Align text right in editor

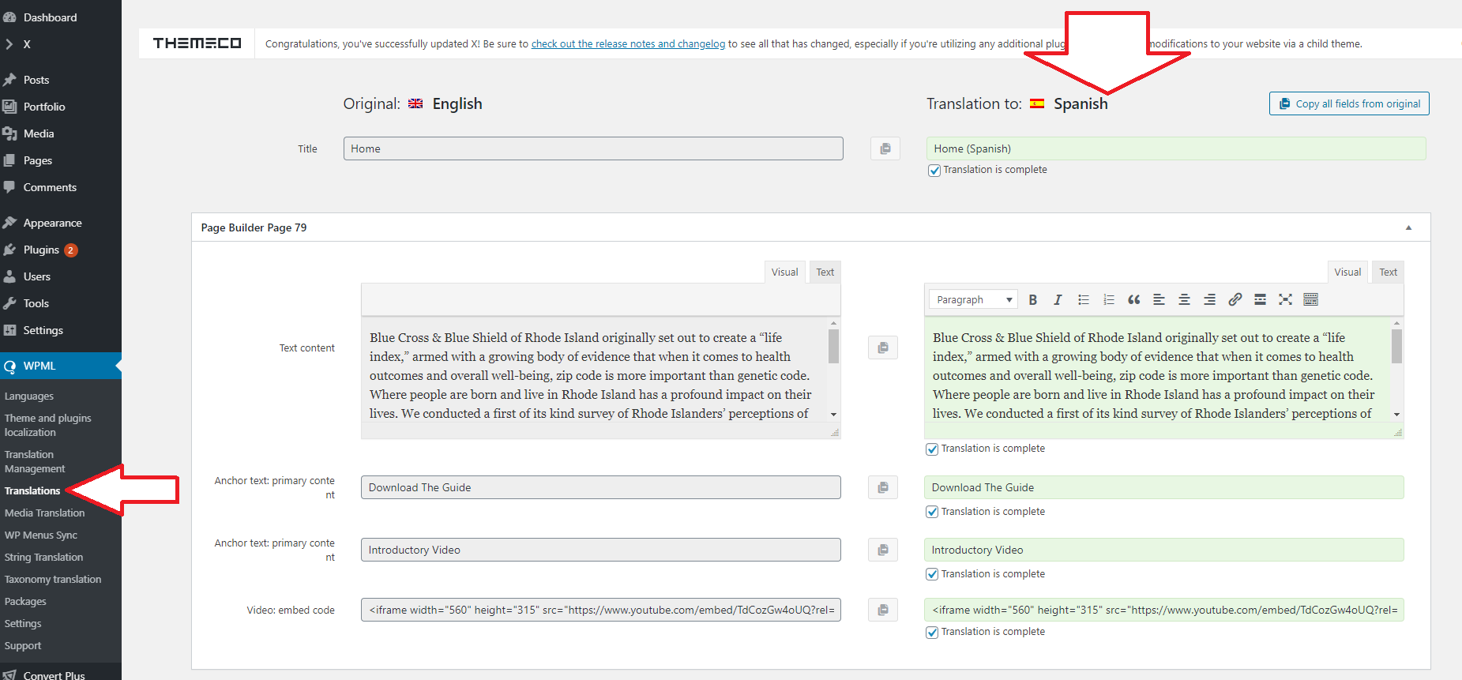[1209, 299]
